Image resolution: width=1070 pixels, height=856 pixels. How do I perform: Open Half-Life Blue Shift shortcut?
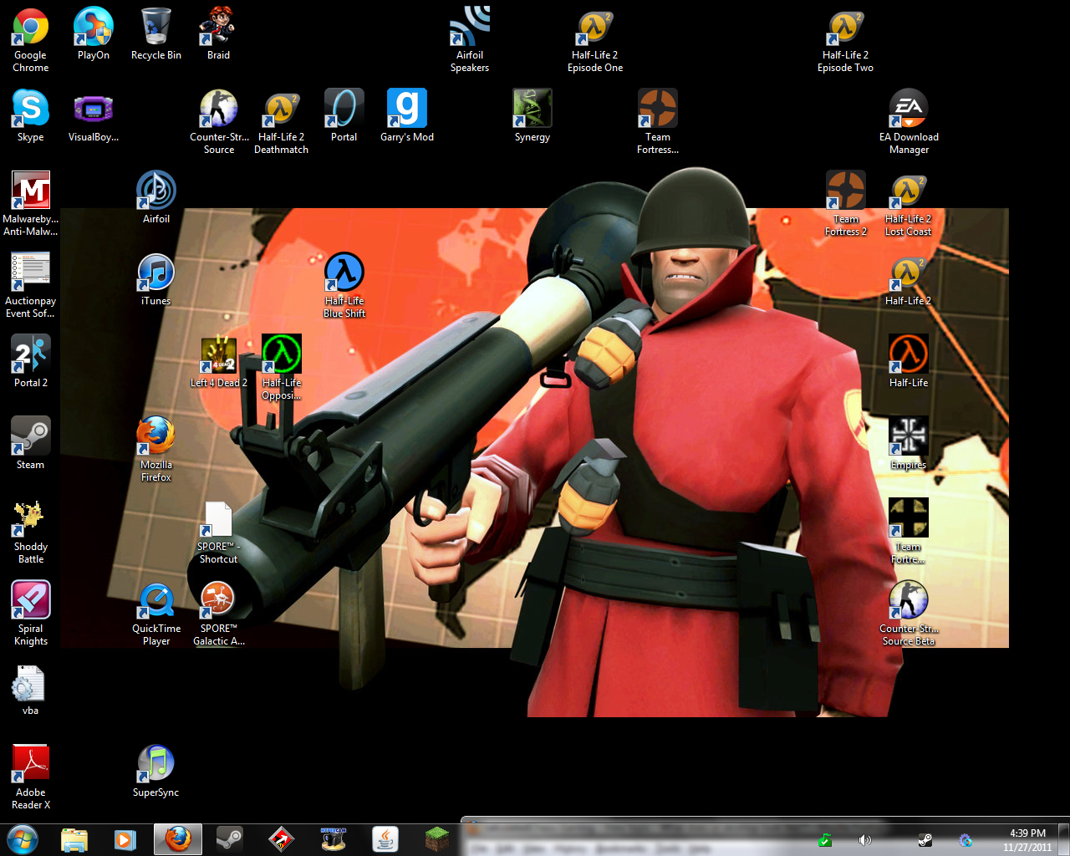click(x=344, y=273)
